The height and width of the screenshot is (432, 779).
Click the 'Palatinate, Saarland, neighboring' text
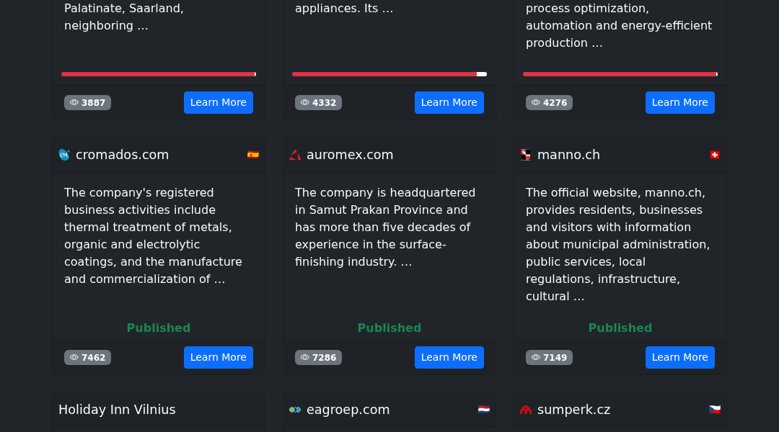[x=124, y=17]
